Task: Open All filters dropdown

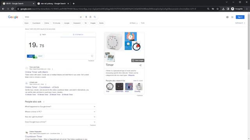Action: pos(134,23)
